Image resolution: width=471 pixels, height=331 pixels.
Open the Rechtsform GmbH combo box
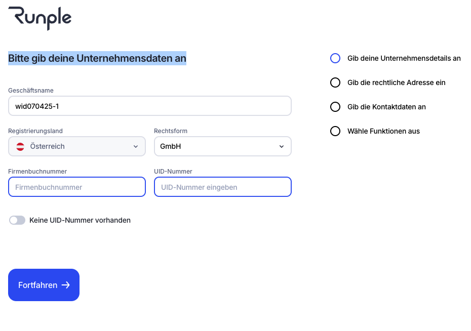pyautogui.click(x=218, y=147)
